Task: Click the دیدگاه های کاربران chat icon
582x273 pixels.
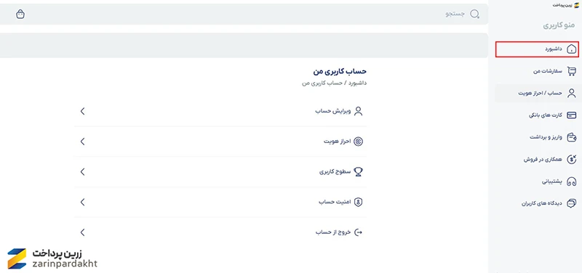Action: (x=572, y=203)
